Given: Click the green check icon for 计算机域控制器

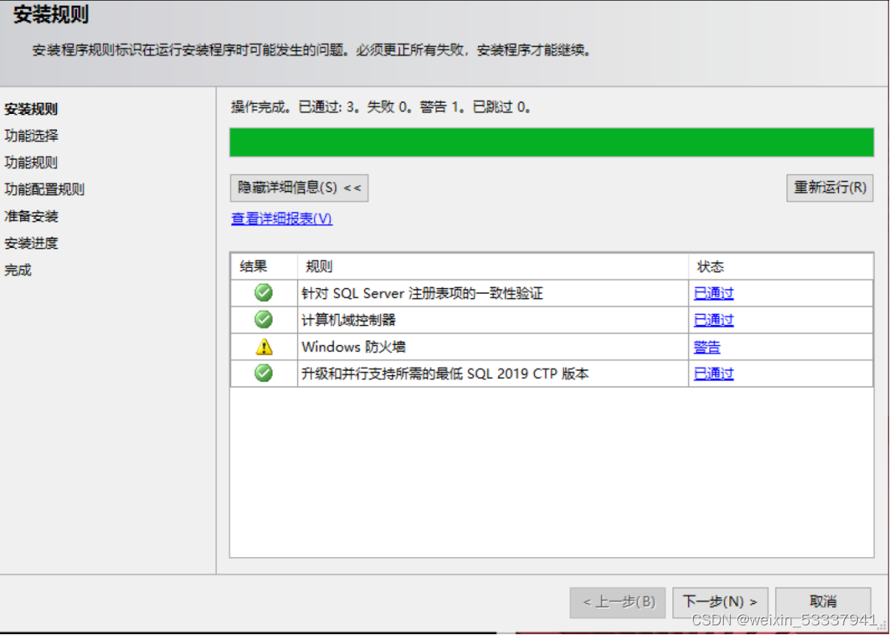Looking at the screenshot, I should 263,320.
